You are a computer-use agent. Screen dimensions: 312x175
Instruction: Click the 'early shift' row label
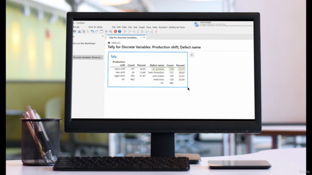click(x=119, y=69)
